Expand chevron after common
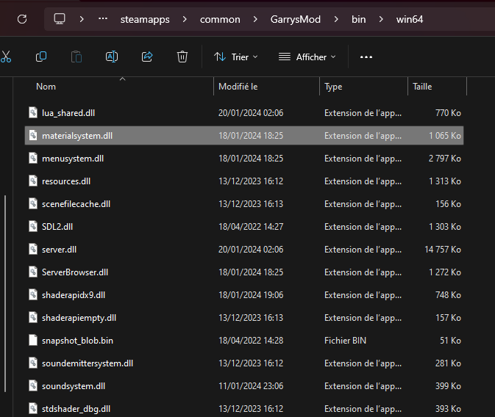Screen dimensions: 495x417 [255, 19]
